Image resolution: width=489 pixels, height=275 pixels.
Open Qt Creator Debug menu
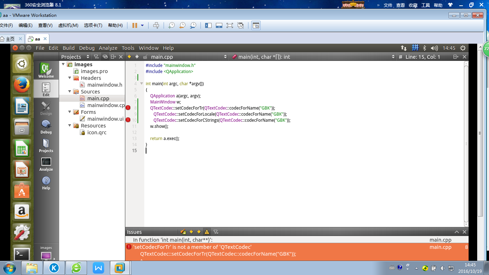pos(87,48)
